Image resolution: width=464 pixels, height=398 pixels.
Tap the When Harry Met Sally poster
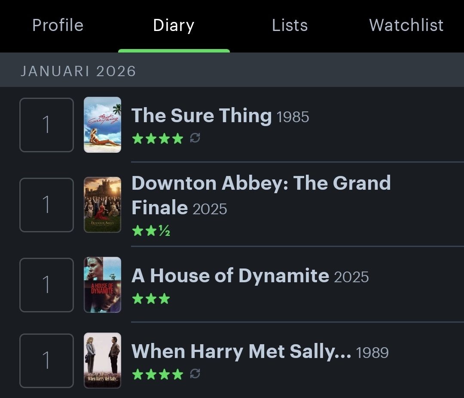pos(102,361)
